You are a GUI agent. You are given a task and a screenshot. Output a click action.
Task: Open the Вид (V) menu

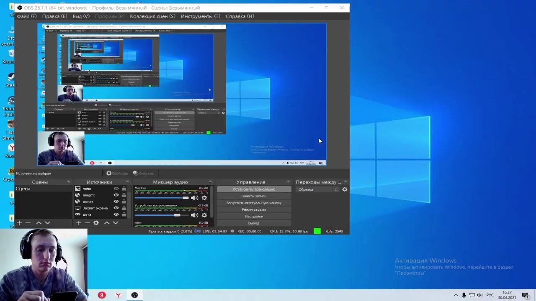coord(81,16)
